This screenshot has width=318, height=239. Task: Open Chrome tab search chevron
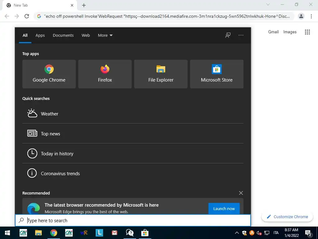268,4
